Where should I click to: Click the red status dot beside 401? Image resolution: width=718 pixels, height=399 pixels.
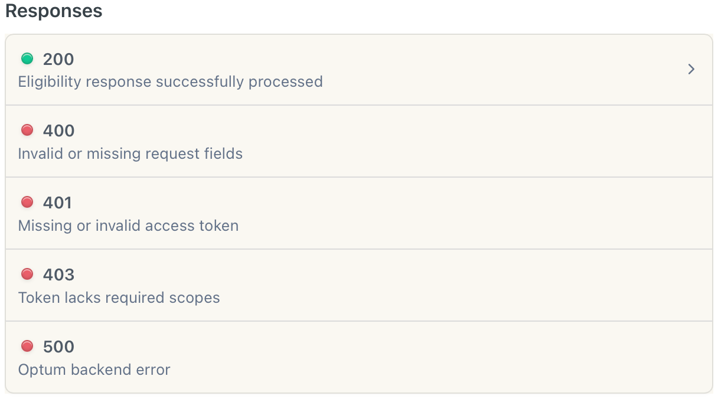point(27,202)
